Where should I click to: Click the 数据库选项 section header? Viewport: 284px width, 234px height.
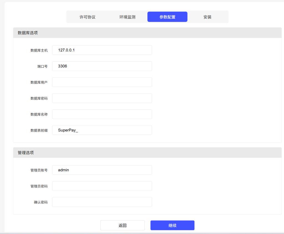[x=28, y=33]
